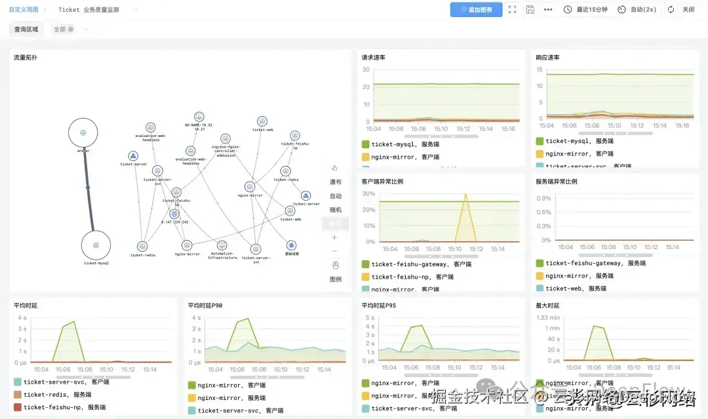This screenshot has height=419, width=708.
Task: Click teal swatch of ticket-server-svc 客户端 in 平均时延
Action: (18, 382)
